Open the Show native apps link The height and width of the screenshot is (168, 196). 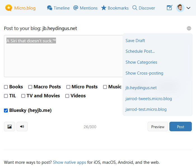tap(69, 162)
